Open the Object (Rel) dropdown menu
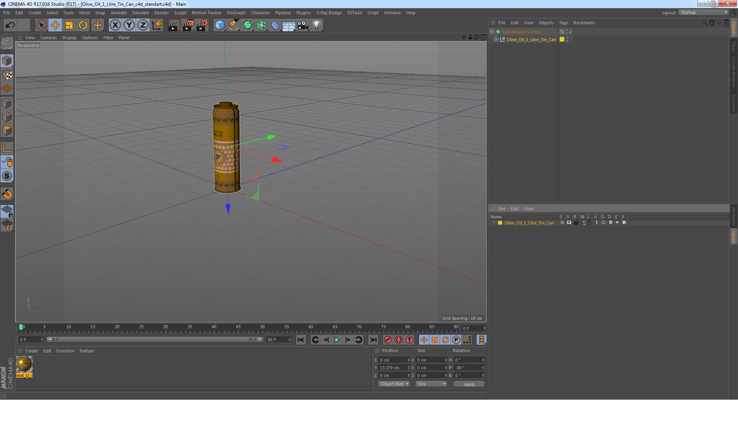The image size is (738, 445). [393, 384]
